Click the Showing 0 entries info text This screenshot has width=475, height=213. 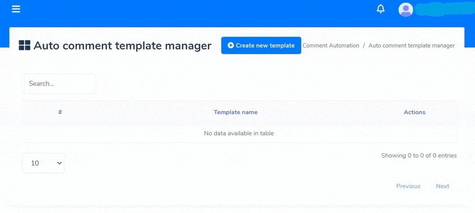[419, 156]
